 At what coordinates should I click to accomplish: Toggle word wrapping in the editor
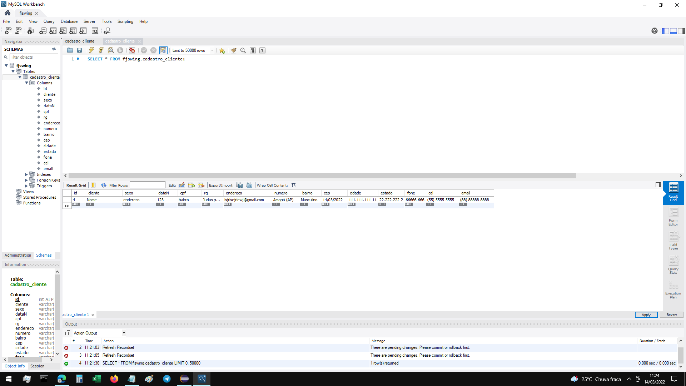(x=263, y=50)
